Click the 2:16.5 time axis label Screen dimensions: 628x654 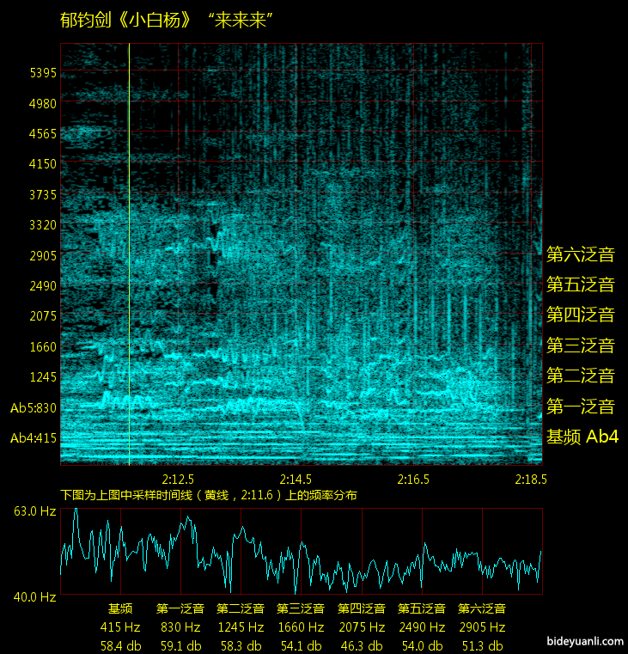(x=413, y=479)
